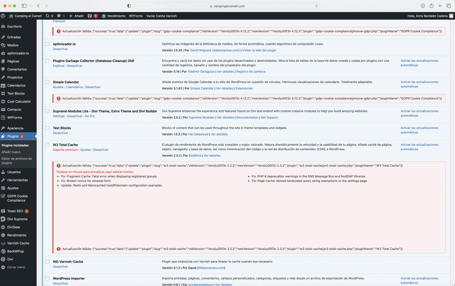Open Editor de archivos de plugins

click(x=17, y=161)
